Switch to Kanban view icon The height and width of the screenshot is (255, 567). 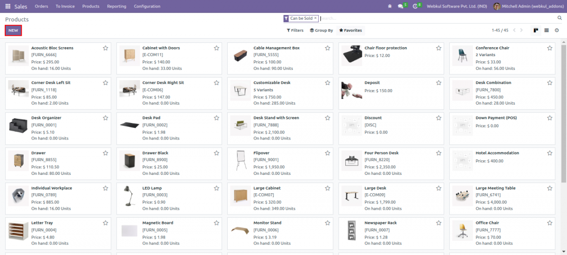pos(536,30)
